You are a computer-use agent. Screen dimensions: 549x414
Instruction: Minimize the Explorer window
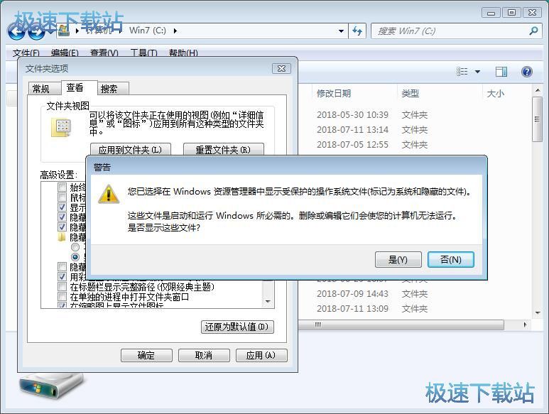(491, 13)
